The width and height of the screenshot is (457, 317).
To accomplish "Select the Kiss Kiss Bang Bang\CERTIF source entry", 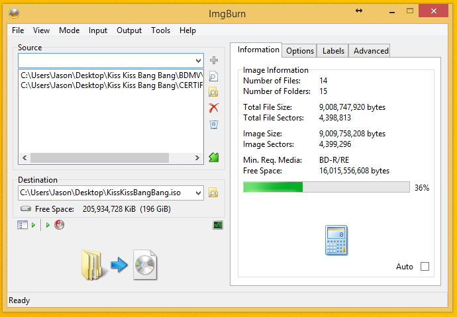I will pyautogui.click(x=111, y=85).
